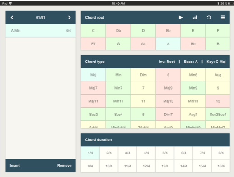Choose the 11 chord type
Image resolution: width=234 pixels, height=177 pixels.
pos(143,101)
